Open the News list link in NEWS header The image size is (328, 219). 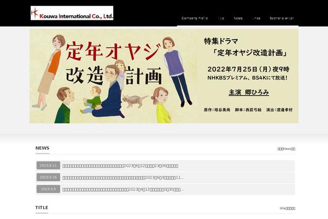click(x=286, y=149)
